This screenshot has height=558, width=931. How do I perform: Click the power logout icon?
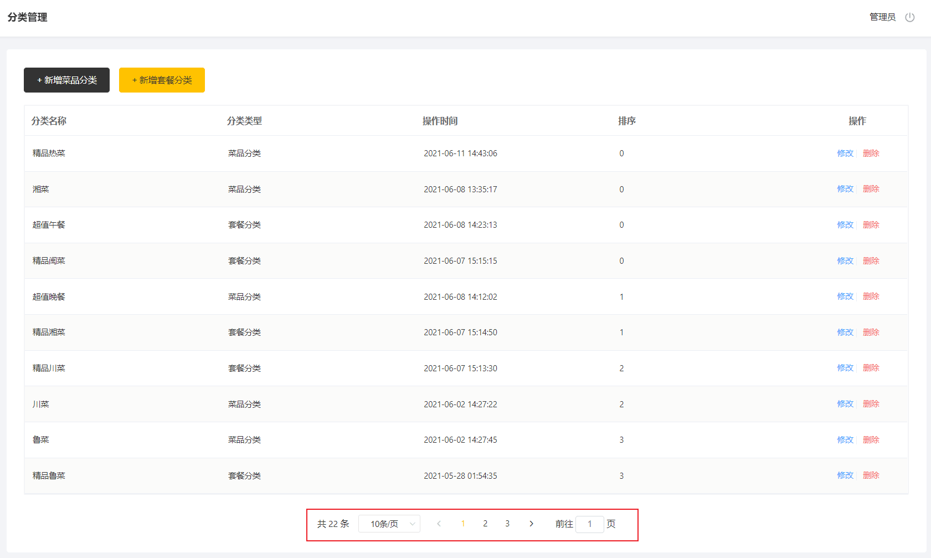pos(910,17)
